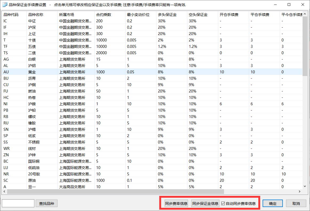Click the 空头保证金 column header
This screenshot has width=310, height=211.
[x=202, y=15]
